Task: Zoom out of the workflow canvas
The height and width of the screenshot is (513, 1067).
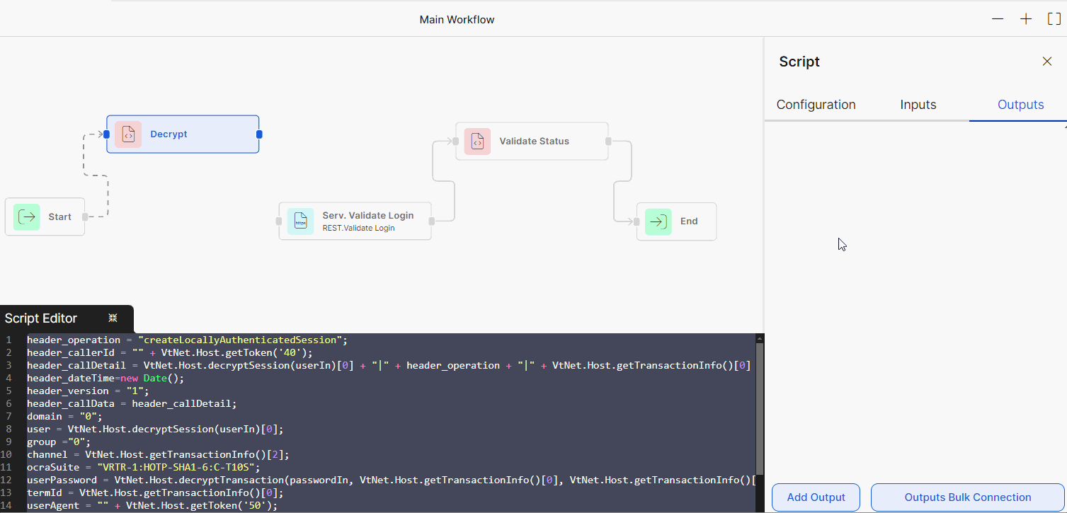Action: (x=998, y=18)
